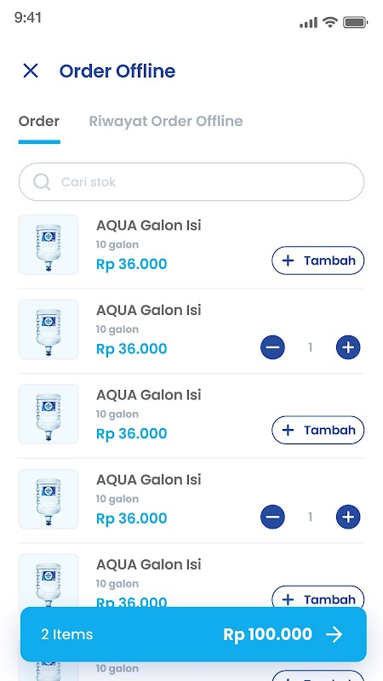Close the Order Offline screen with X
This screenshot has width=383, height=681.
[31, 71]
